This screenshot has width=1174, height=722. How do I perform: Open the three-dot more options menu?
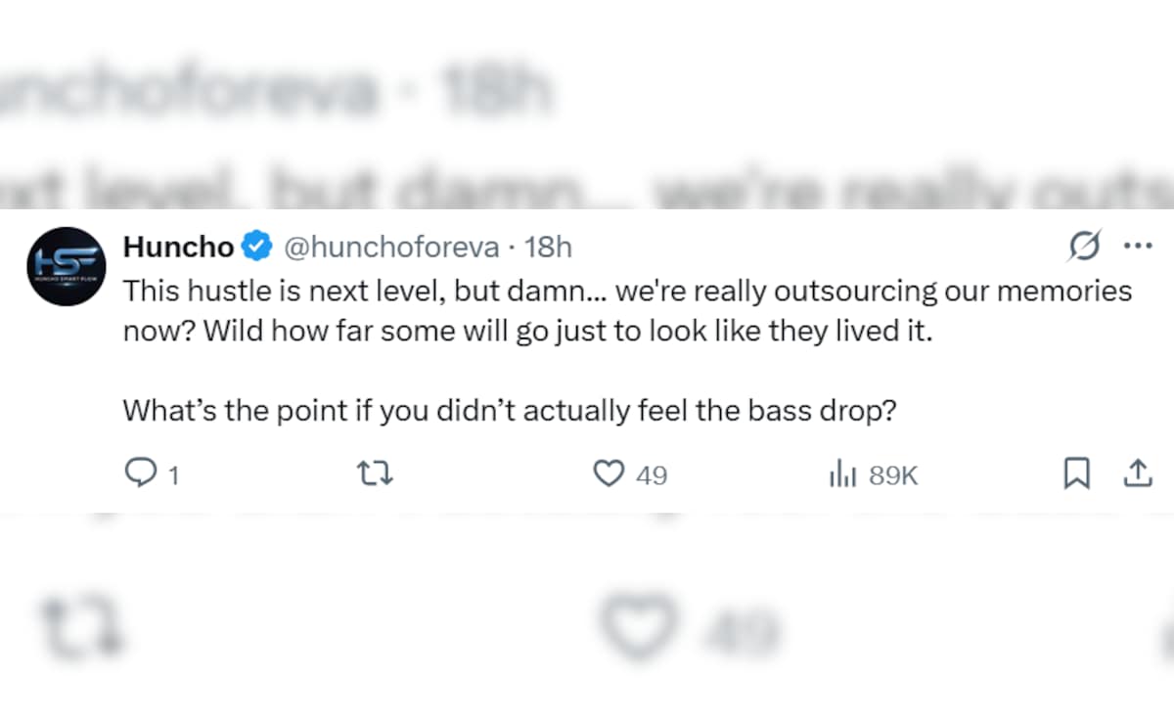(x=1138, y=246)
